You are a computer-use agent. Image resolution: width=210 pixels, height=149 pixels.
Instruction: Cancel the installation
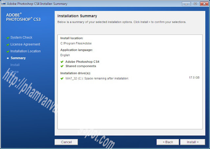66,142
